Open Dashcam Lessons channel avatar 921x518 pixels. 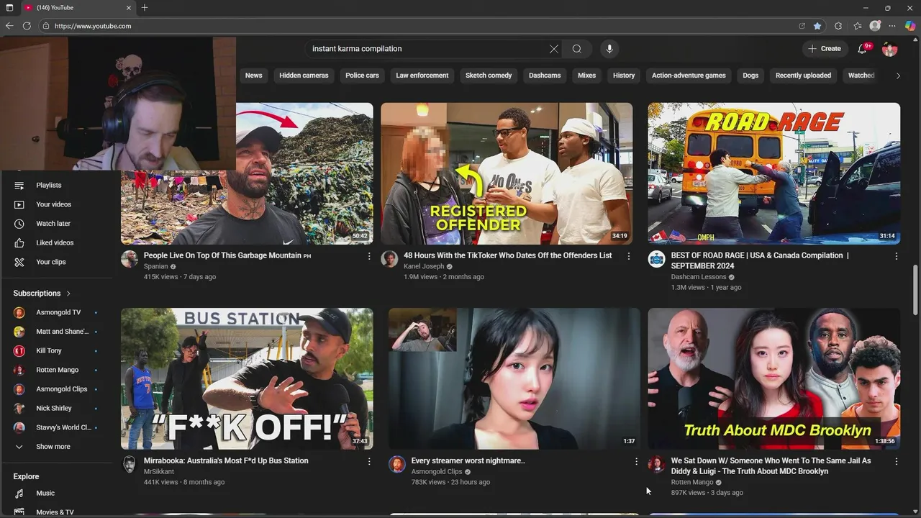656,259
